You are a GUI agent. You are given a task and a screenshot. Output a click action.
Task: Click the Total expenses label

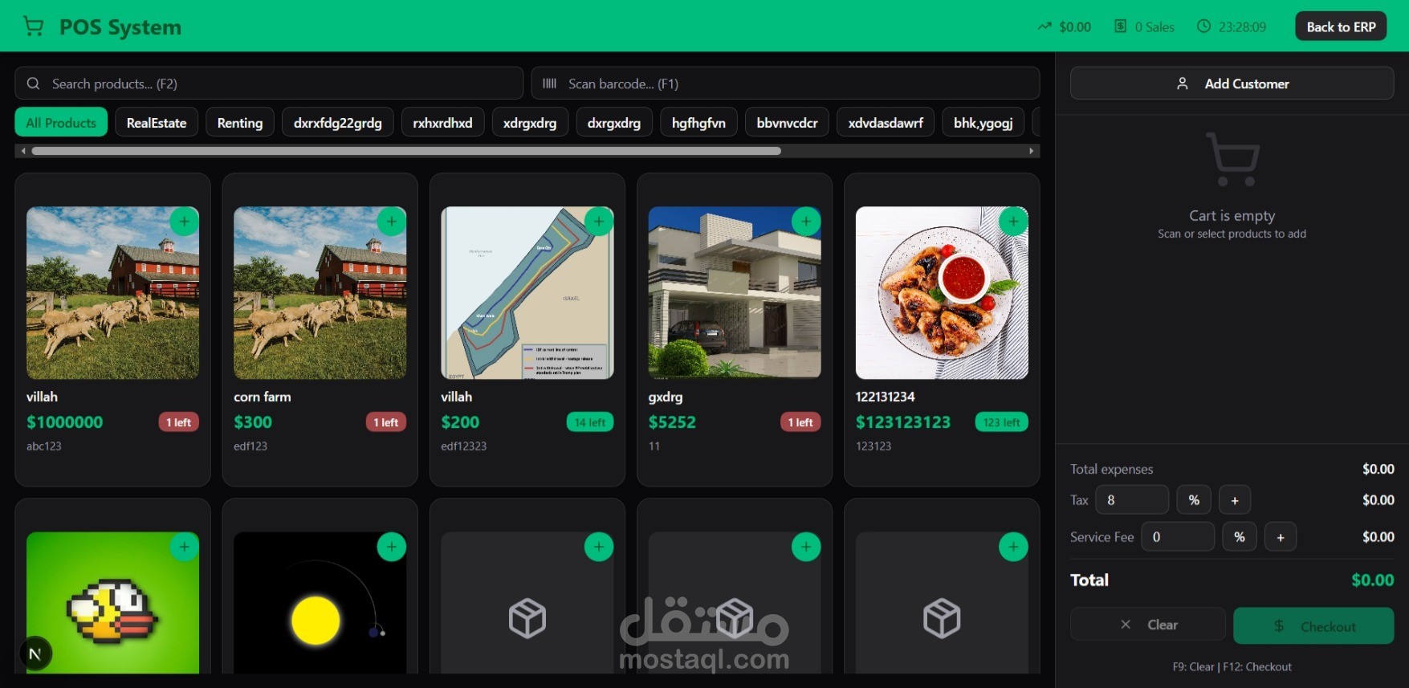(x=1111, y=469)
